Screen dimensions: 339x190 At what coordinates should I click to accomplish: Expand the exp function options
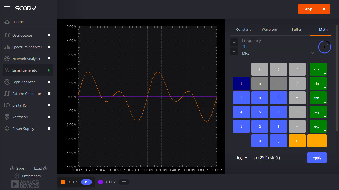click(x=325, y=131)
